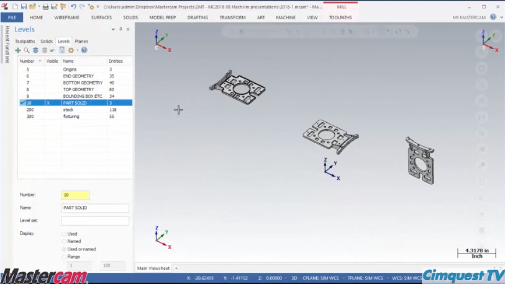Select level 5 Origins row
This screenshot has width=505, height=284.
point(75,69)
